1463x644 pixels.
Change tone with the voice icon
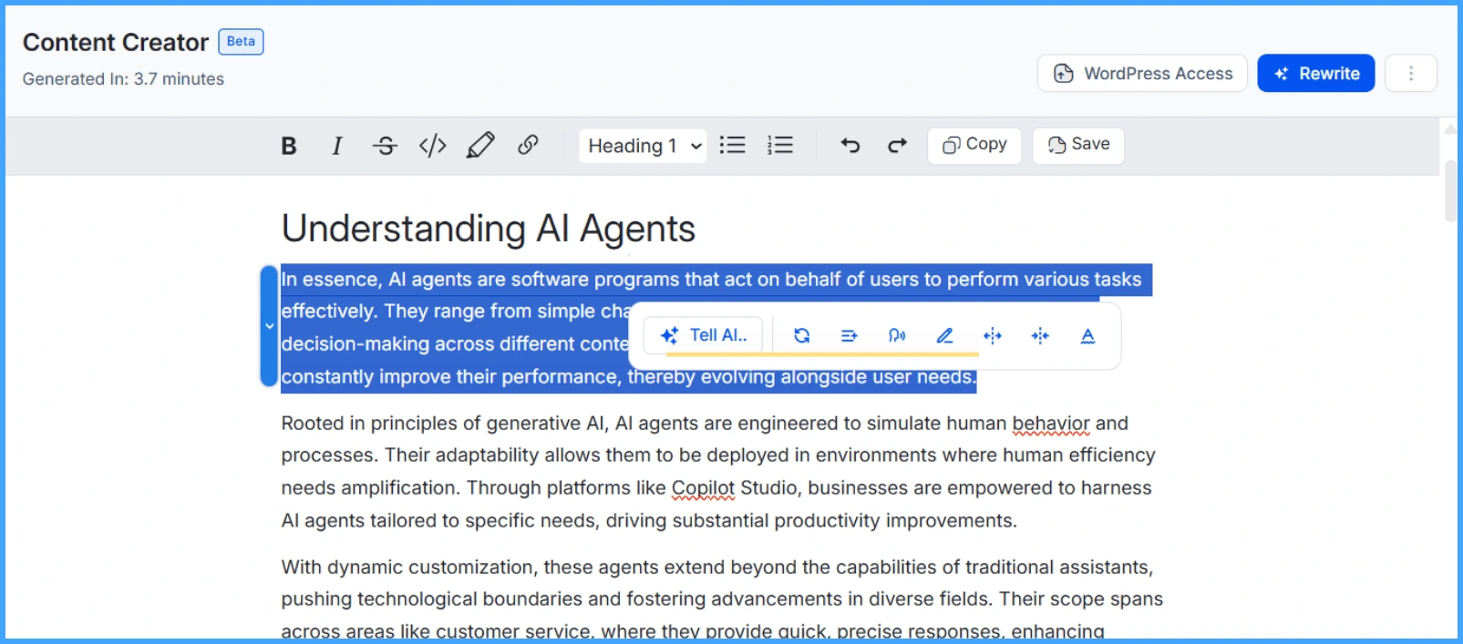point(897,336)
